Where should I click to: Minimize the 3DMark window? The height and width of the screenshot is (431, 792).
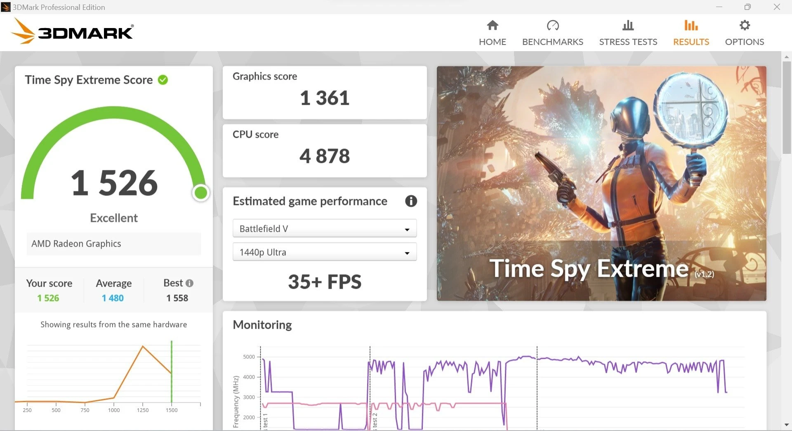click(x=719, y=7)
